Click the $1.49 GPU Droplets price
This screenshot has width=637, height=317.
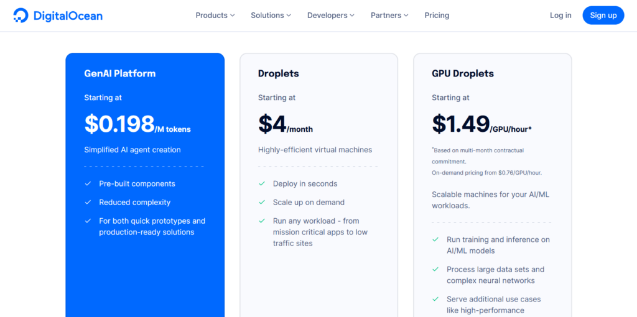pos(461,124)
